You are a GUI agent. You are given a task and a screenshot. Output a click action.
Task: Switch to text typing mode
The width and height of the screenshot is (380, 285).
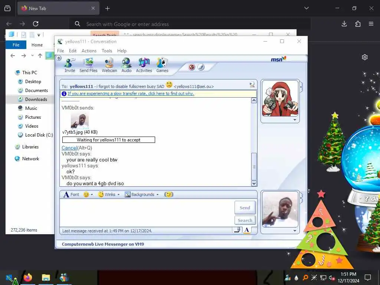(x=247, y=230)
